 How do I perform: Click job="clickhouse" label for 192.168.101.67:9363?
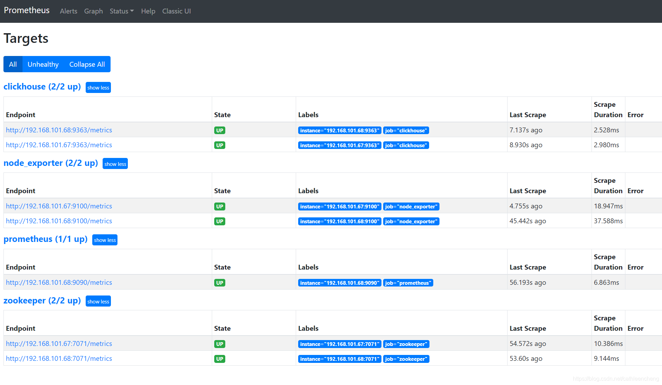[406, 145]
